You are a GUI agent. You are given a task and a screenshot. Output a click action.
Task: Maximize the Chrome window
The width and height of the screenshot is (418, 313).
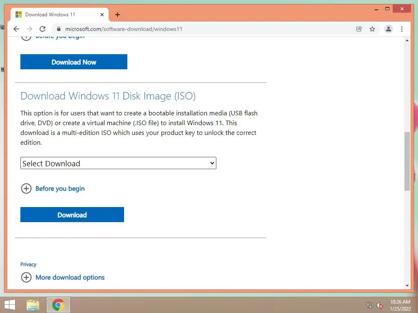387,9
